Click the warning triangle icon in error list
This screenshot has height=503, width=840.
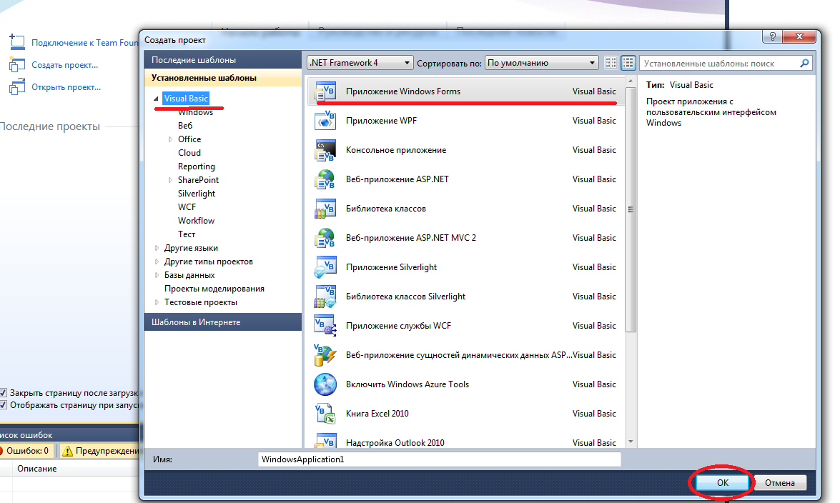(67, 451)
